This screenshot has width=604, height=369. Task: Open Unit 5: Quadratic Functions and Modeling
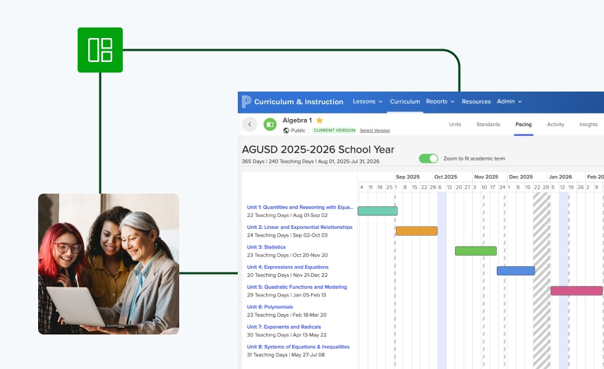pyautogui.click(x=297, y=287)
